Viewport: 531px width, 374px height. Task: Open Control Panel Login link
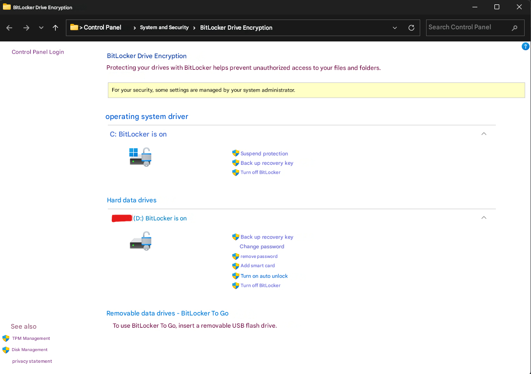pyautogui.click(x=38, y=52)
